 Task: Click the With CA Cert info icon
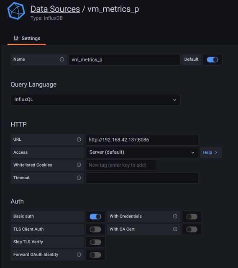[x=175, y=229]
